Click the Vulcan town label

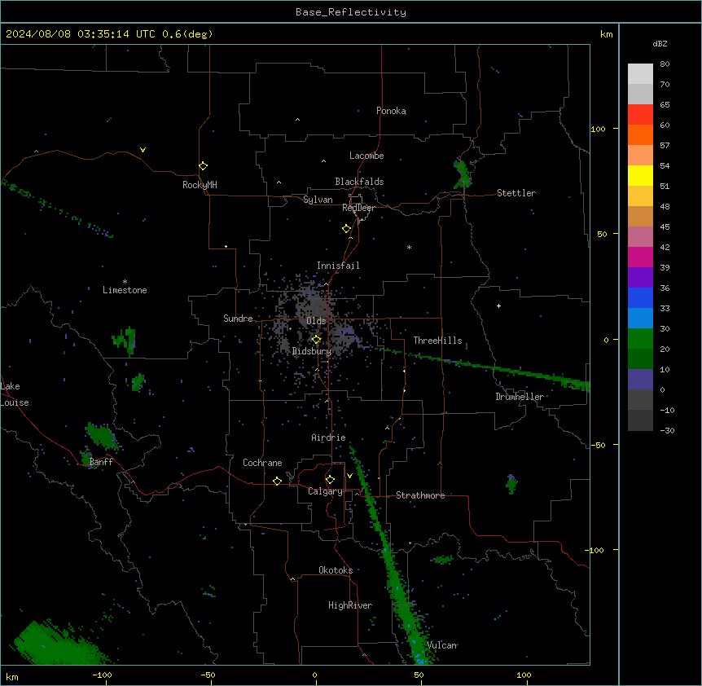pos(442,645)
